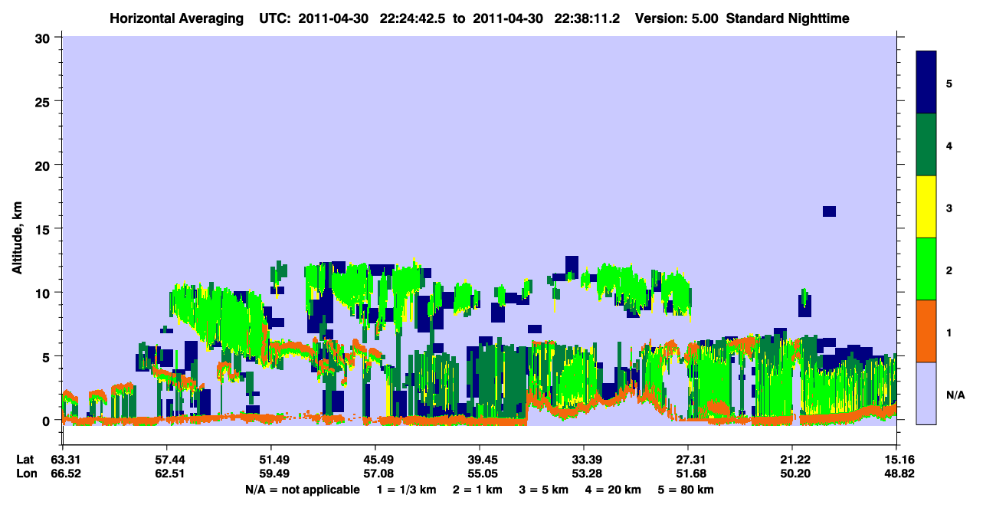Click the '1 = 1/3 km' legend text
Image resolution: width=996 pixels, height=511 pixels.
406,490
